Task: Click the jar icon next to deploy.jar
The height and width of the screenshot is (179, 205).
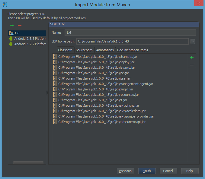Action: (55, 62)
